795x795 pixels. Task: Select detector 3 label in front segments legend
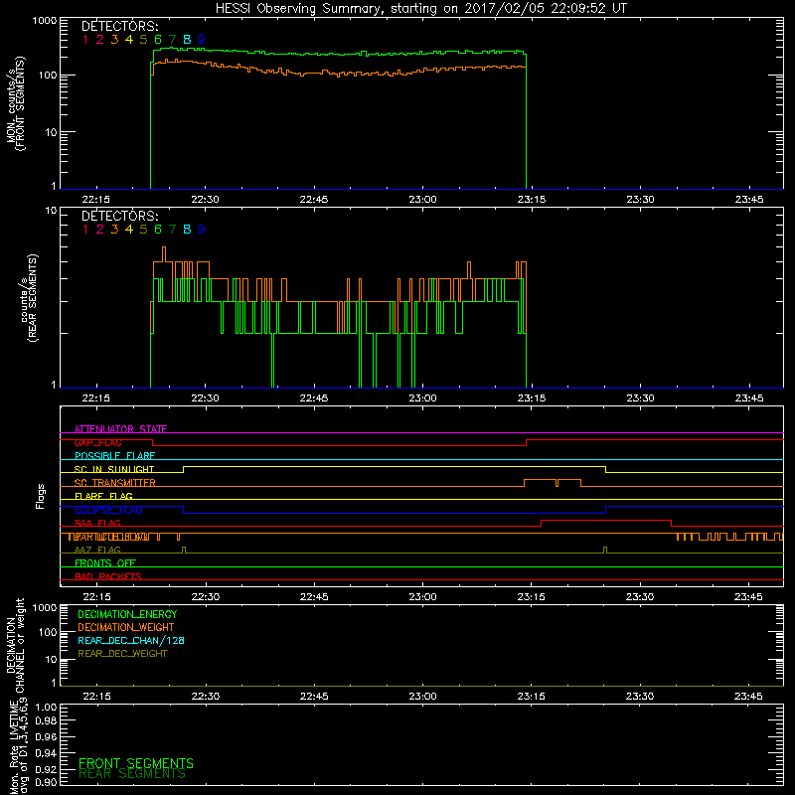pos(114,40)
